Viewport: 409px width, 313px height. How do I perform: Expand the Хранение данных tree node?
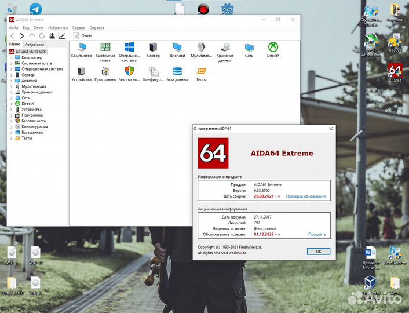11,92
